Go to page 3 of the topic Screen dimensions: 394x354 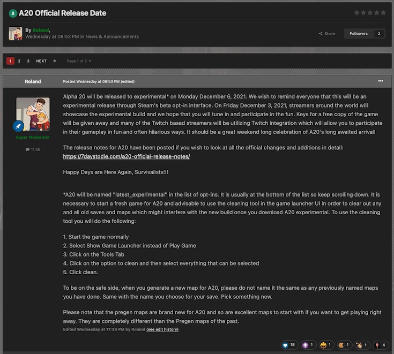click(28, 61)
